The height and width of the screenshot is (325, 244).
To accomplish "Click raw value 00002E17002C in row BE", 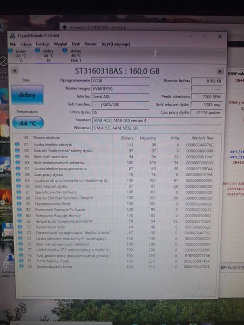I will pyautogui.click(x=198, y=221).
